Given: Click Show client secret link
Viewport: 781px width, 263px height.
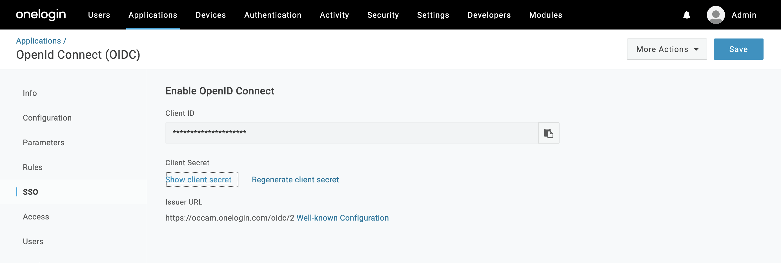Looking at the screenshot, I should coord(199,180).
